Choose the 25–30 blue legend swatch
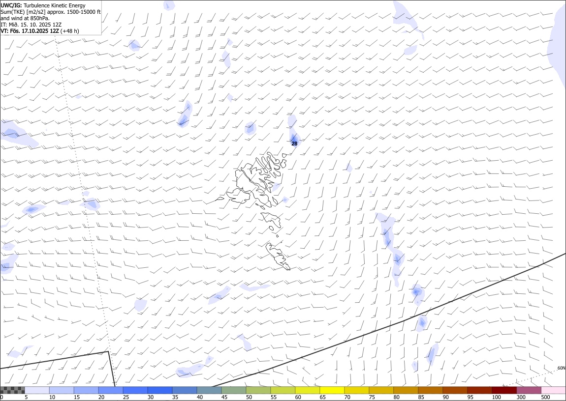 (135, 390)
